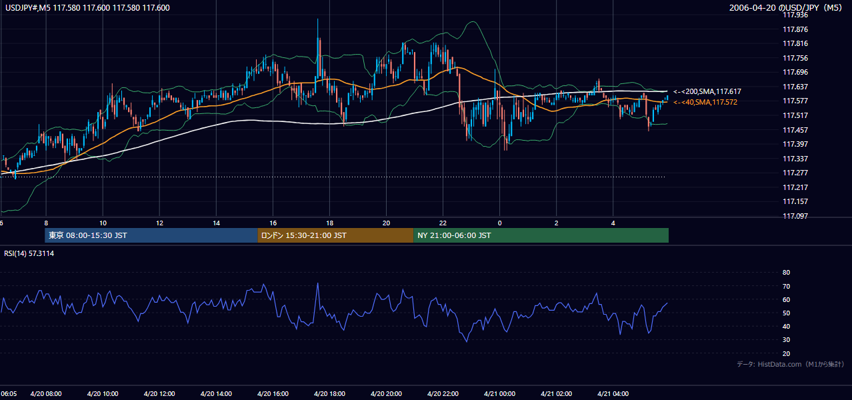Click price axis label 117.277
852x400 pixels.
click(x=795, y=173)
